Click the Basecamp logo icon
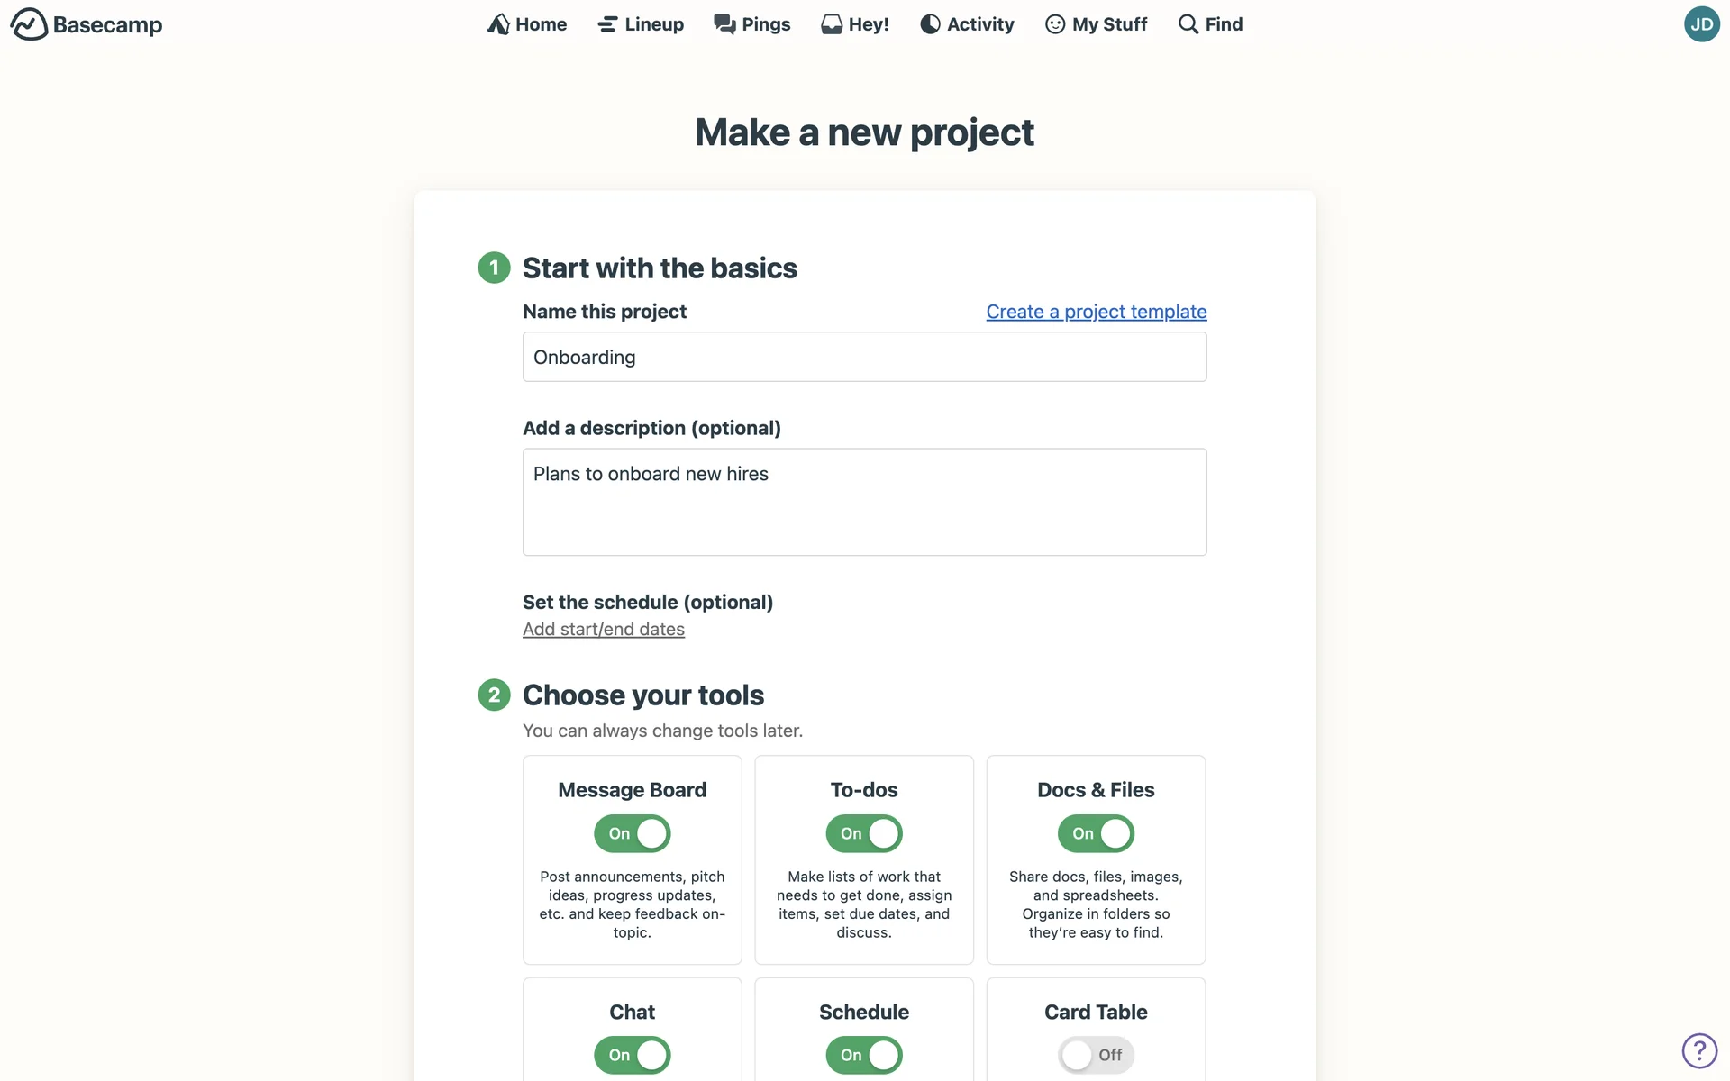Viewport: 1730px width, 1081px height. coord(29,24)
